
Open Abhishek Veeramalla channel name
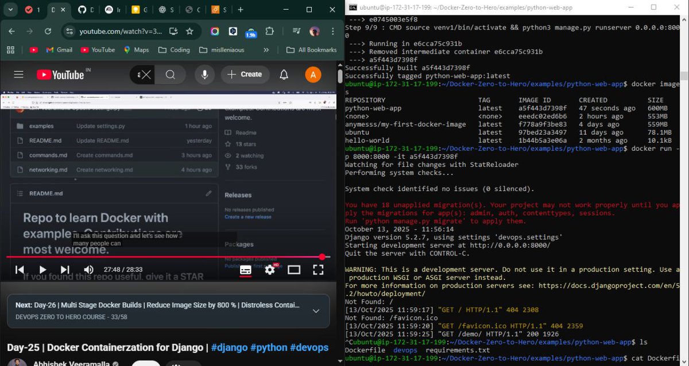(x=71, y=364)
